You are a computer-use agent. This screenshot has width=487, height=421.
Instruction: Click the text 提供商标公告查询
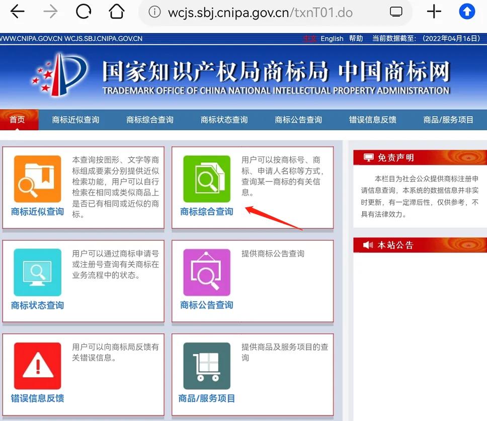click(273, 254)
